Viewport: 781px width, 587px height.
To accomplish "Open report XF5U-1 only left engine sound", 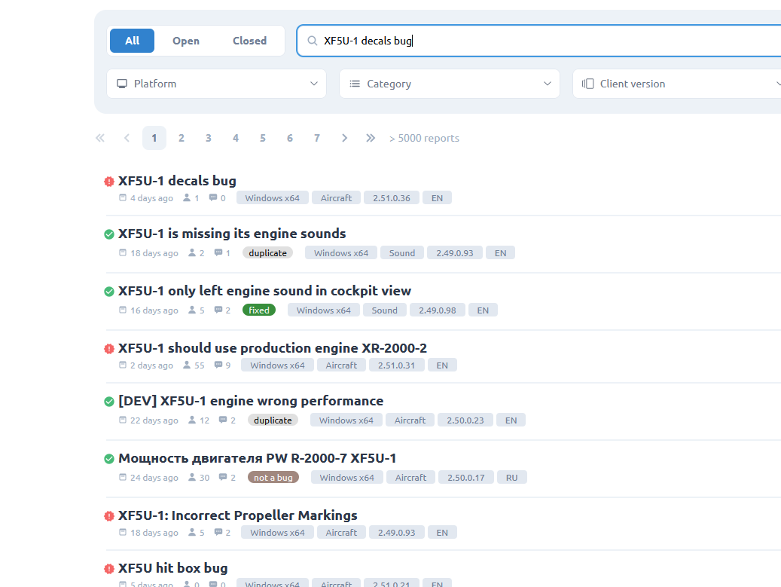I will [x=264, y=291].
